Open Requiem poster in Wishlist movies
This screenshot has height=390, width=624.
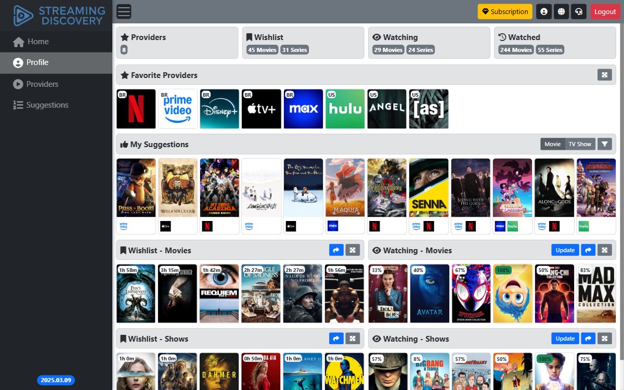tap(219, 294)
